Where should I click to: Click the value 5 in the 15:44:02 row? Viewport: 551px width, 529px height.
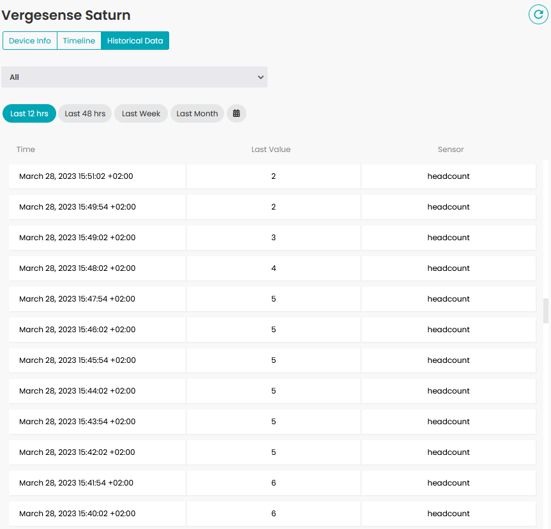[x=273, y=390]
